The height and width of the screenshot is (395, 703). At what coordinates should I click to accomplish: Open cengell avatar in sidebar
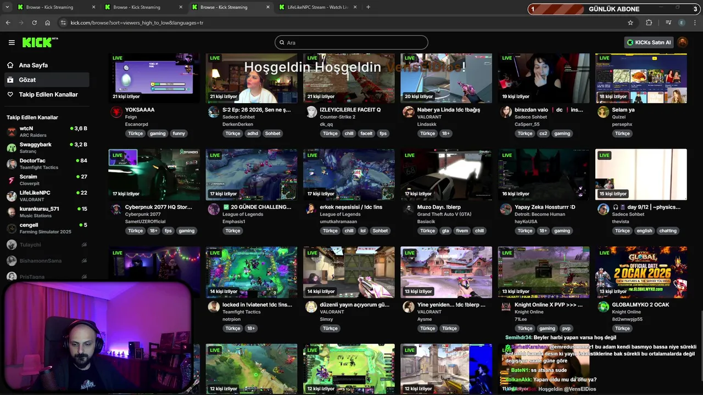tap(12, 228)
